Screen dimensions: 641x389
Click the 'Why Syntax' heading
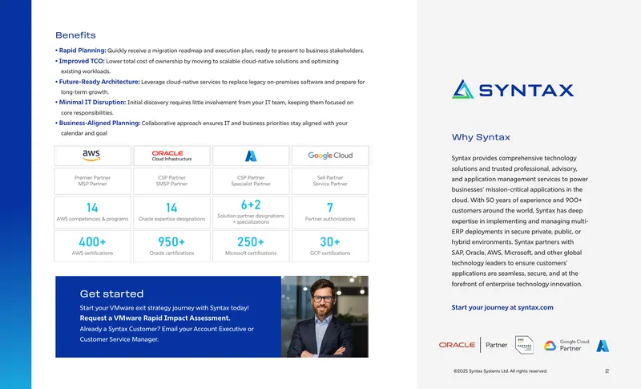tap(481, 137)
